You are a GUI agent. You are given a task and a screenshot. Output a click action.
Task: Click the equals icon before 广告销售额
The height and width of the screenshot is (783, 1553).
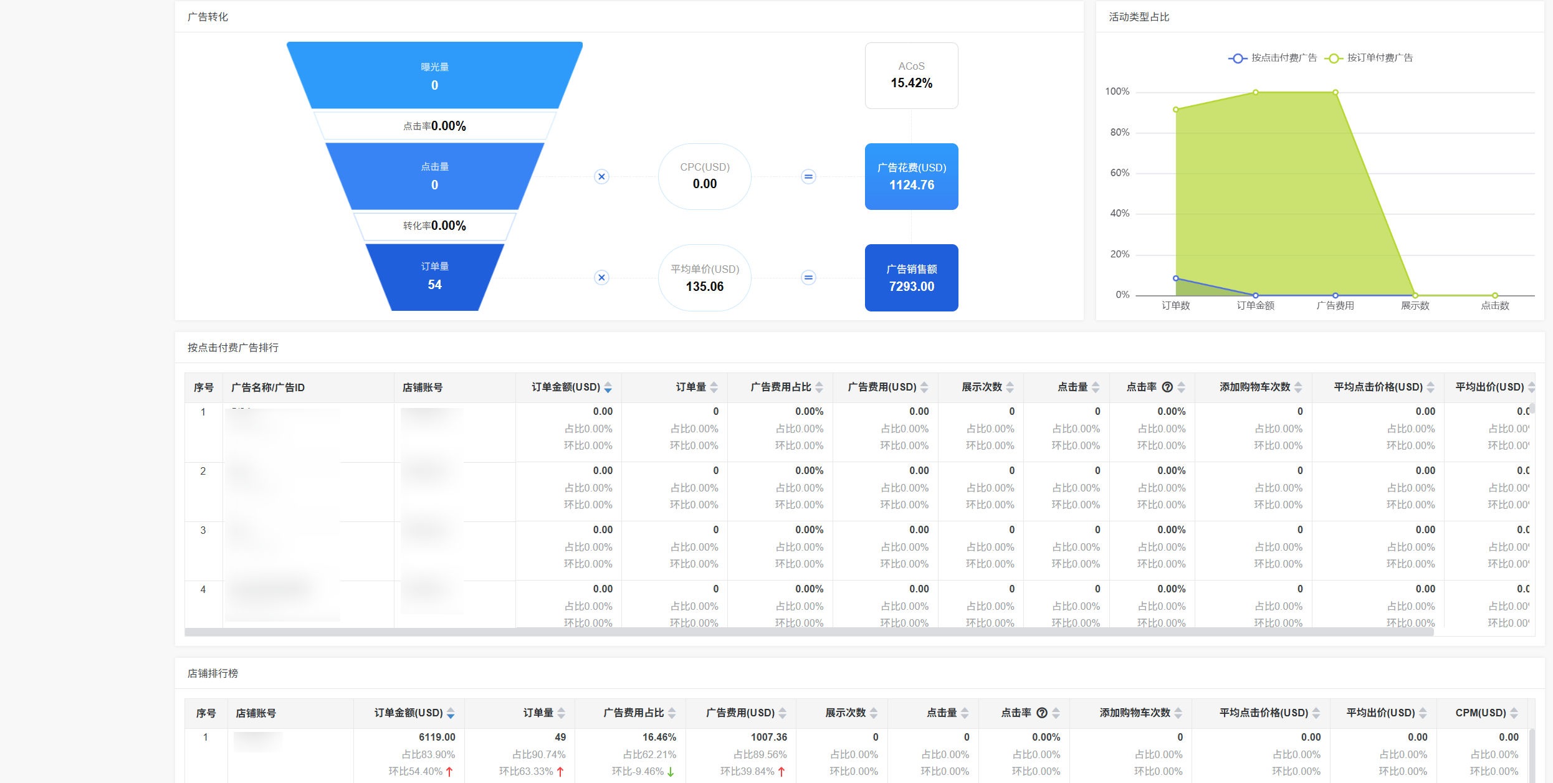808,278
